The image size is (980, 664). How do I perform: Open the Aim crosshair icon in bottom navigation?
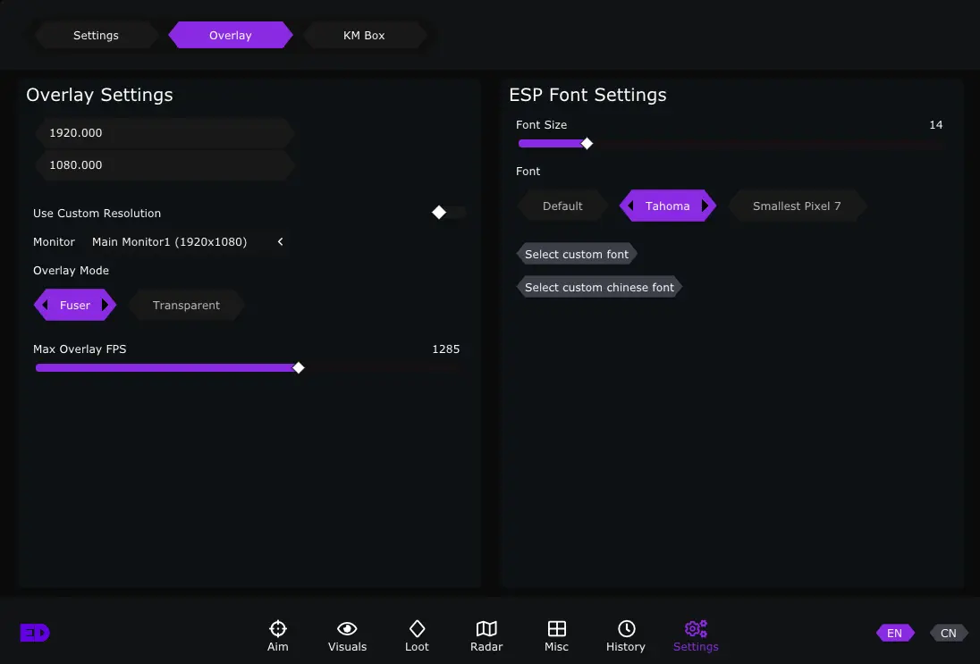[278, 629]
